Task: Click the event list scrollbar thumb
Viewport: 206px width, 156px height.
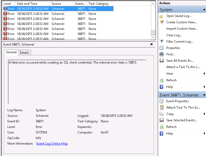Action: 153,33
